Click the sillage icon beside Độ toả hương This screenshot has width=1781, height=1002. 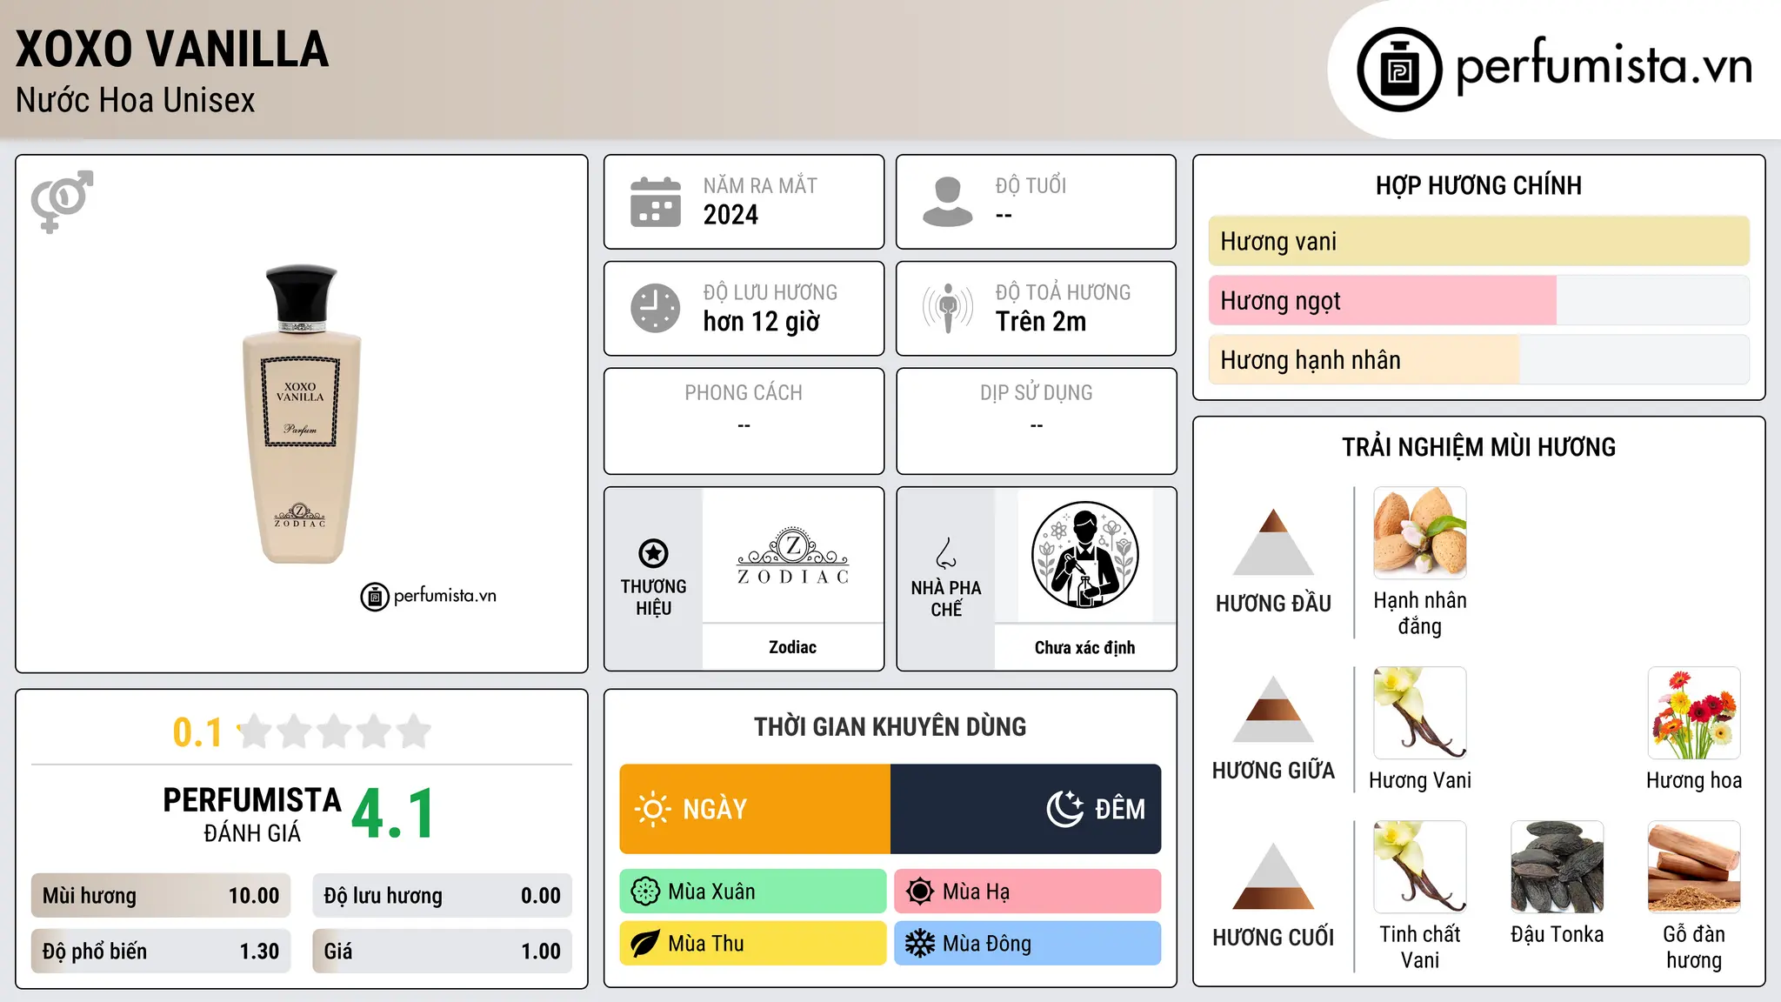pos(948,308)
